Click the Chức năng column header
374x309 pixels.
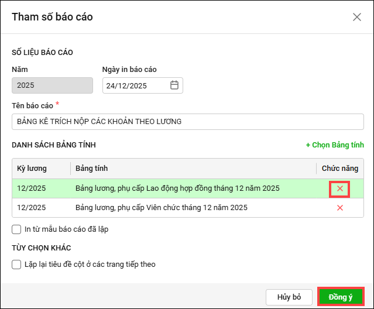click(339, 169)
